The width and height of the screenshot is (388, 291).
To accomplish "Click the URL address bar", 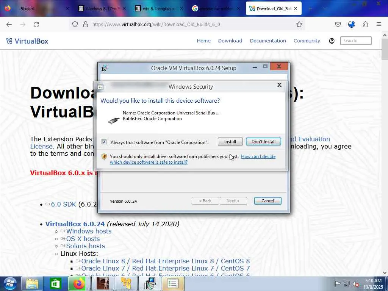I will [188, 24].
